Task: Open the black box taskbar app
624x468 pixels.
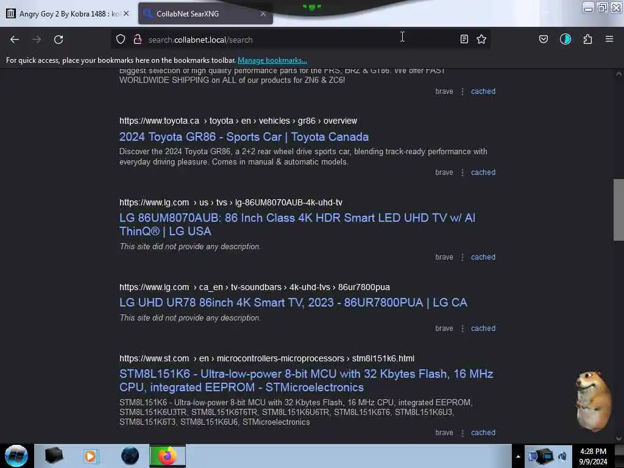Action: pyautogui.click(x=54, y=456)
